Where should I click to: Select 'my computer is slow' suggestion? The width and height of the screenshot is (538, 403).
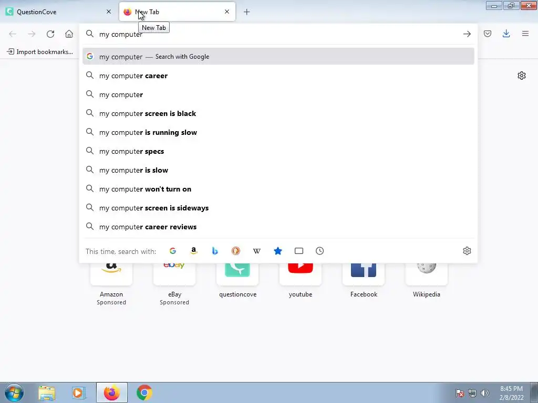click(278, 169)
